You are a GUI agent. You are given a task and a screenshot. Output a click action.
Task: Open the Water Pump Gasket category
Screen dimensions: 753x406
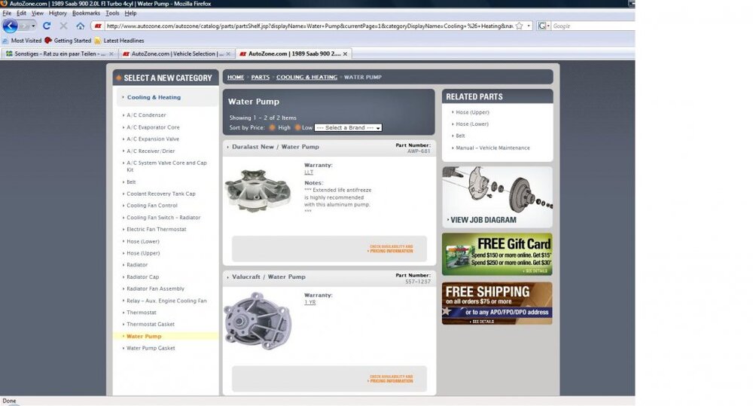tap(151, 348)
